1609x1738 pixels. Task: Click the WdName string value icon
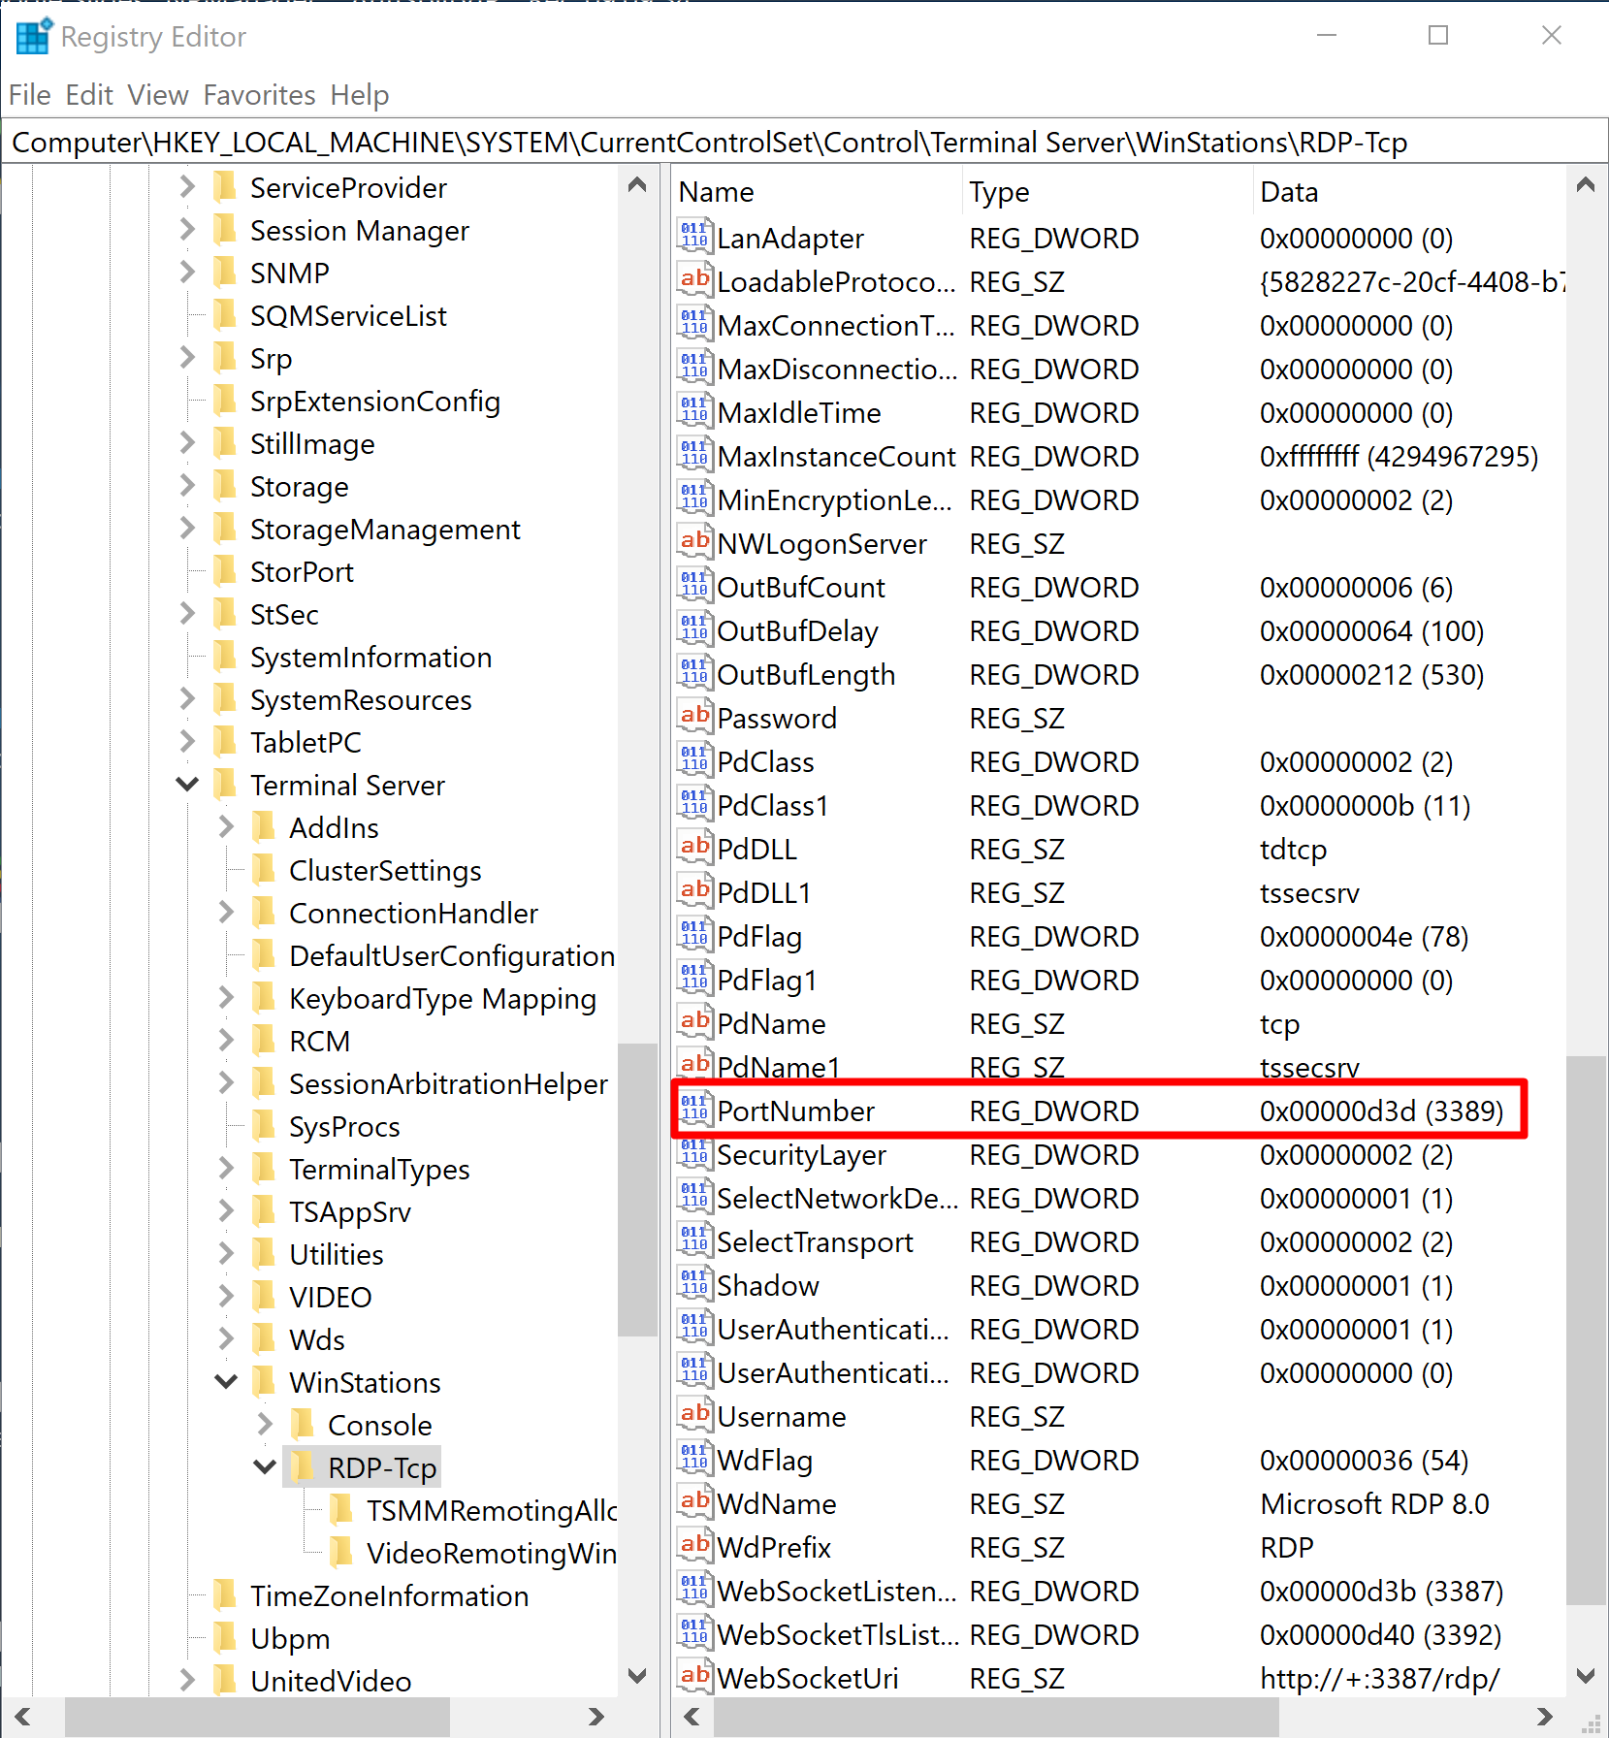[694, 1502]
